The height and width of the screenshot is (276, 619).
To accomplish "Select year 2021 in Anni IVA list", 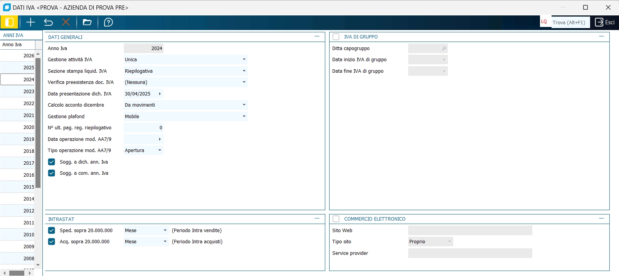I will tap(18, 115).
